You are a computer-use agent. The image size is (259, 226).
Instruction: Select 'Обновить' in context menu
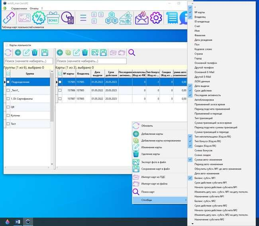[x=147, y=126]
